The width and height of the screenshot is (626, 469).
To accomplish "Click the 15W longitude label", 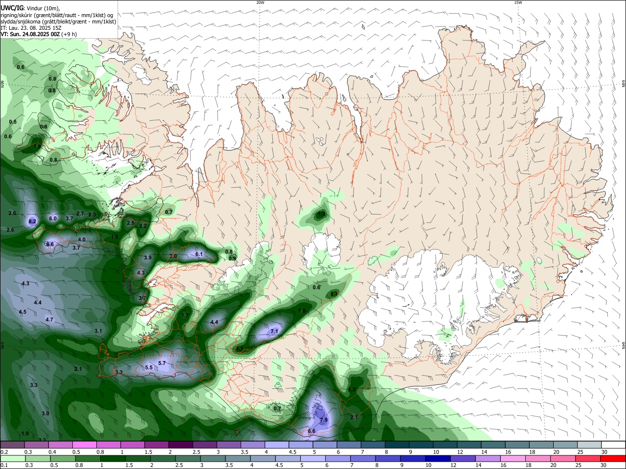I will pyautogui.click(x=517, y=2).
